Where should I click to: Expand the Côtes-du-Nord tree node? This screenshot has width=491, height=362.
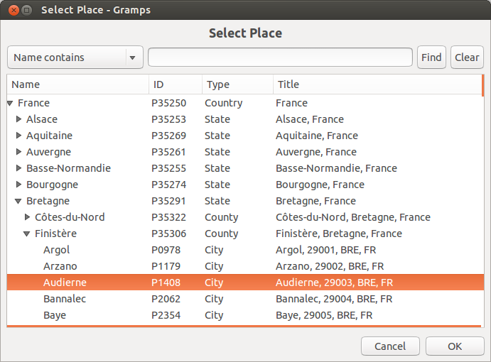tap(27, 217)
